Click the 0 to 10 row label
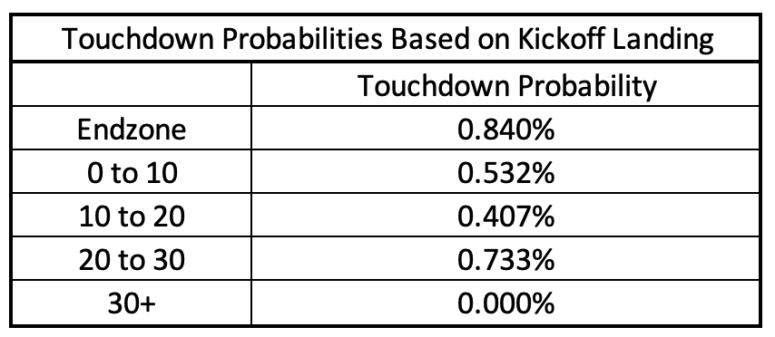Screen dimensions: 775x337 [132, 173]
